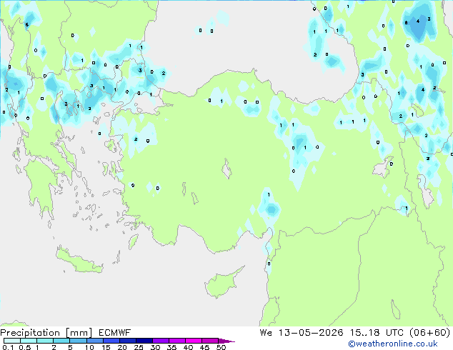The height and width of the screenshot is (350, 453).
Task: Click the legend label '45'
Action: pyautogui.click(x=204, y=347)
